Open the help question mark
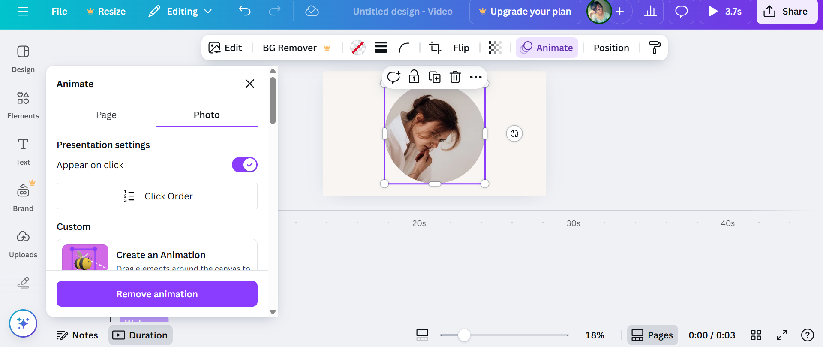Viewport: 823px width, 347px height. coord(808,335)
